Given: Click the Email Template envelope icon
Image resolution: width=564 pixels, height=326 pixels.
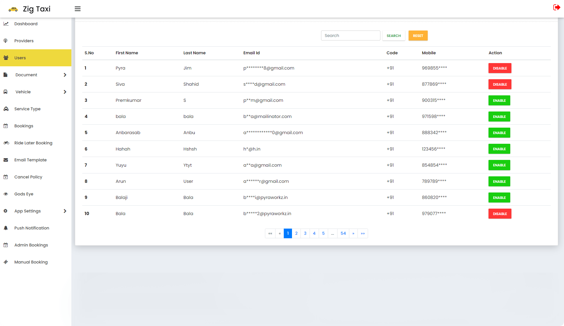Looking at the screenshot, I should (x=6, y=160).
